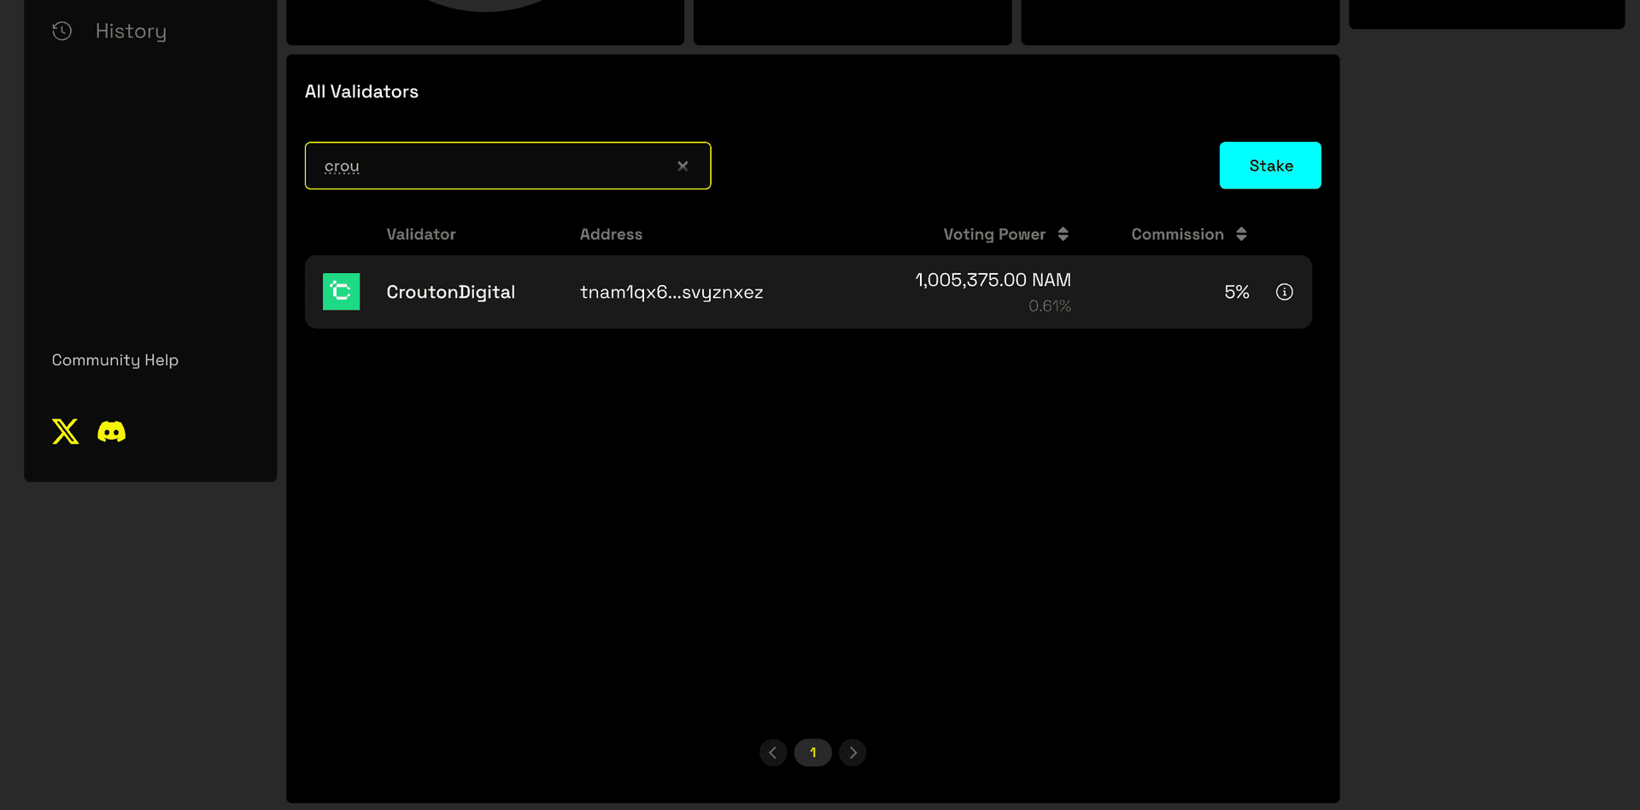Open the X (Twitter) social icon
Image resolution: width=1640 pixels, height=810 pixels.
[65, 432]
